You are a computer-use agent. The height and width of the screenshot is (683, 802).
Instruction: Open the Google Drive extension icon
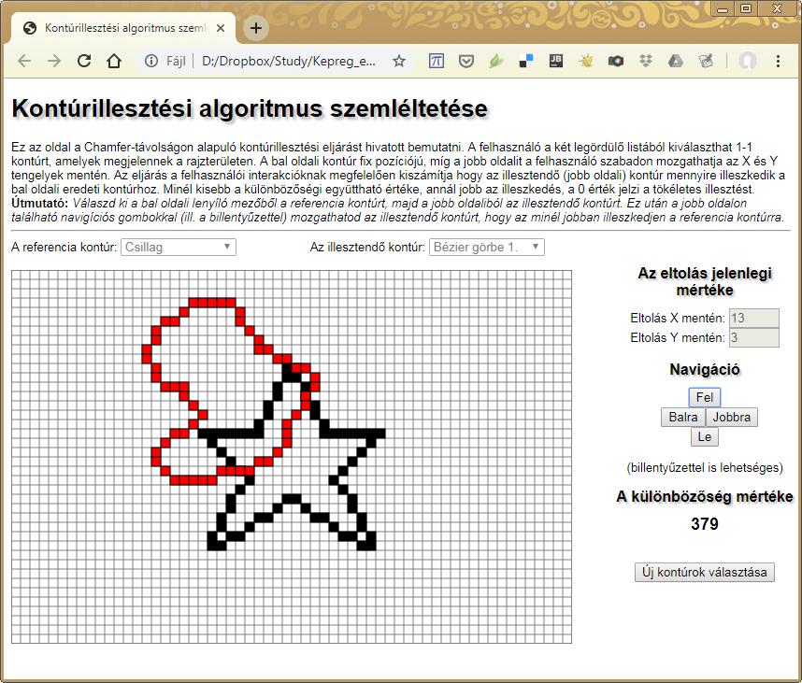(676, 62)
